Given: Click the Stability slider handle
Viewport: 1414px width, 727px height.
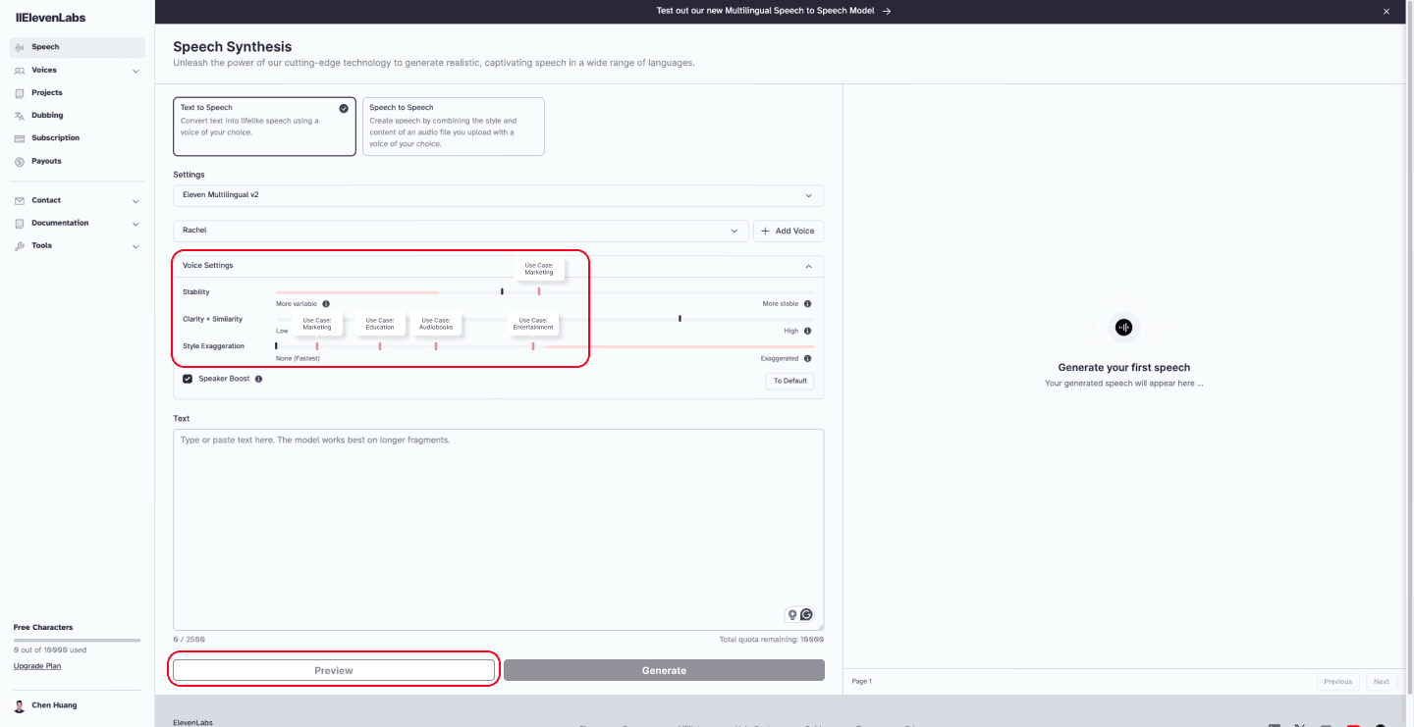Looking at the screenshot, I should [502, 291].
